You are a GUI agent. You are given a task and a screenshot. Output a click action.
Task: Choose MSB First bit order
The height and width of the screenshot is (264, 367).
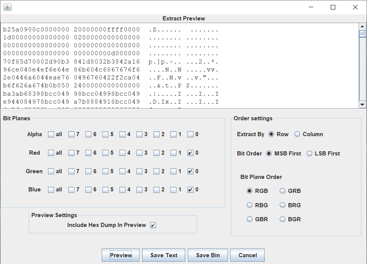269,154
